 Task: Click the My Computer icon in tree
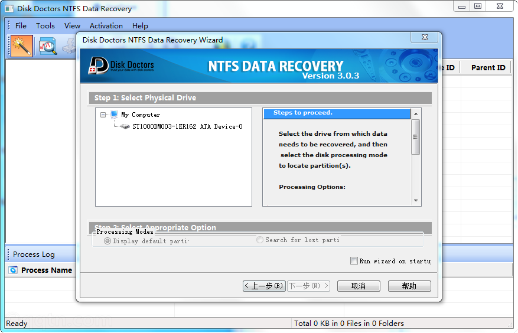coord(114,115)
